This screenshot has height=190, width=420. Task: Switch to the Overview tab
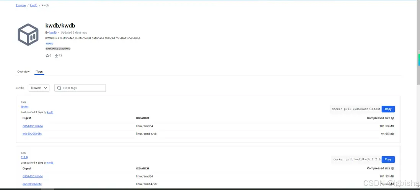click(23, 72)
